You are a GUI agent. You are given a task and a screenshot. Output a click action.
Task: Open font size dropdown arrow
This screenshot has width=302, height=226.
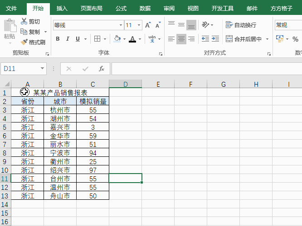[139, 25]
